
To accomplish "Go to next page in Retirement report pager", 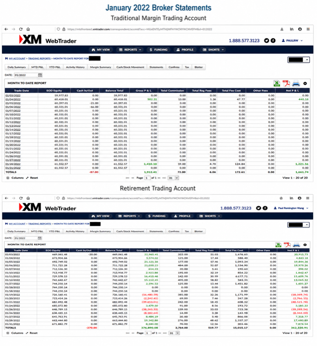I will pos(159,333).
